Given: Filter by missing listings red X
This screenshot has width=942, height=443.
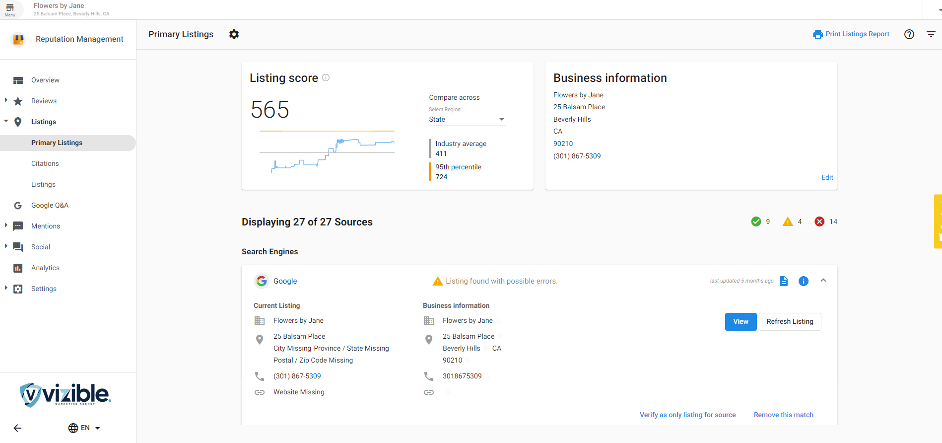Looking at the screenshot, I should tap(819, 221).
